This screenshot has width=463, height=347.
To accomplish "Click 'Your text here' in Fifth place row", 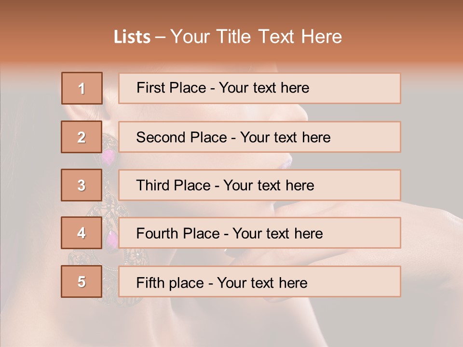I will (262, 282).
